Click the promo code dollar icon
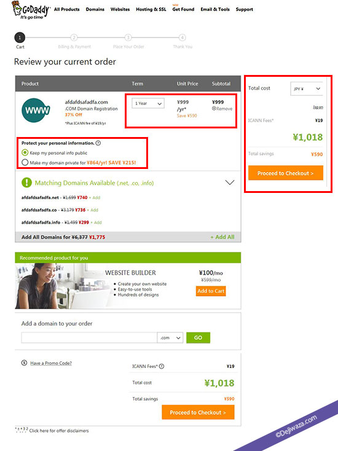The image size is (338, 451). point(24,363)
